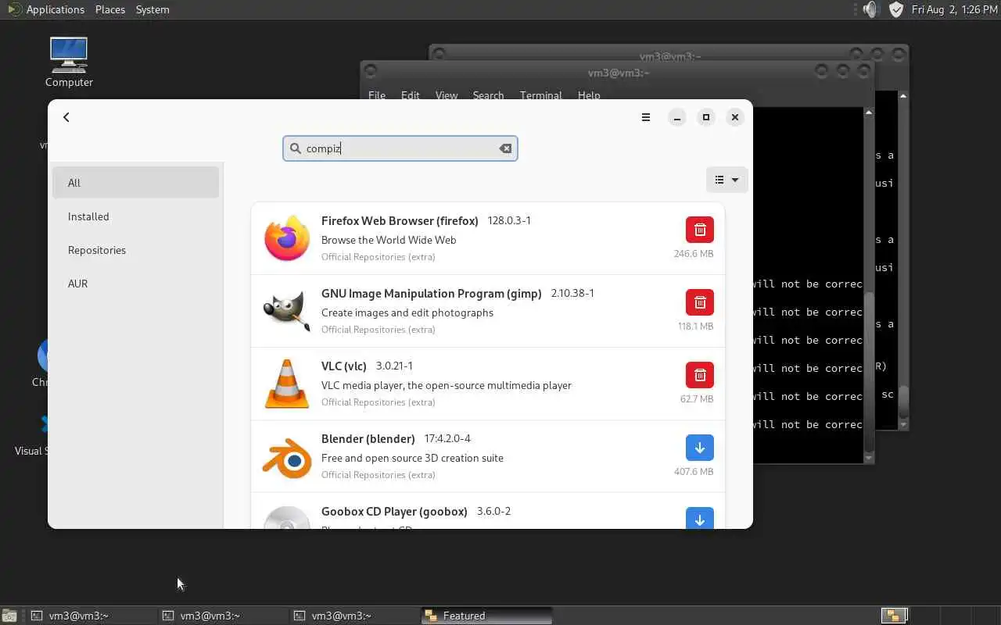
Task: Open Goobox CD Player package details
Action: click(488, 511)
